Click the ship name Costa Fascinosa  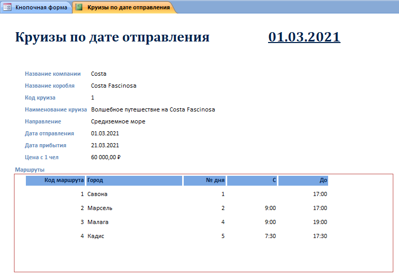[x=114, y=86]
